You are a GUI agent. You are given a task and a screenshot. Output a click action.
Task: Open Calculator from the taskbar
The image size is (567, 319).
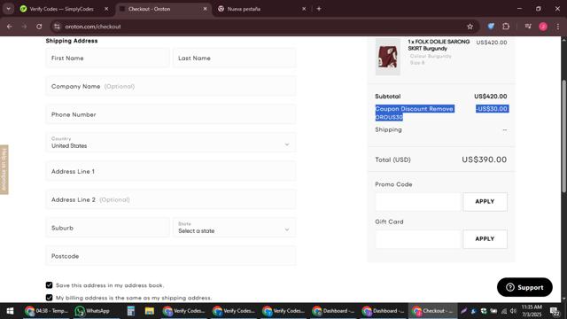[131, 311]
